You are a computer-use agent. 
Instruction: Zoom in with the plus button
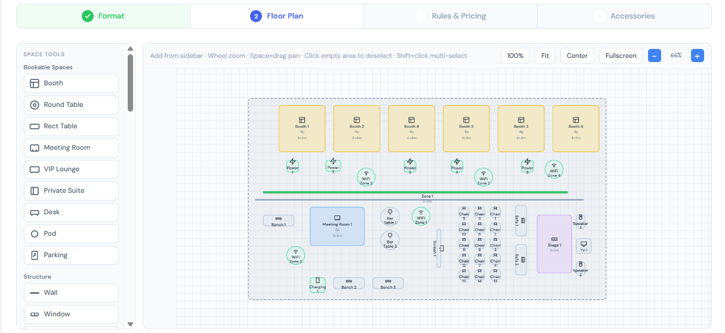[698, 55]
